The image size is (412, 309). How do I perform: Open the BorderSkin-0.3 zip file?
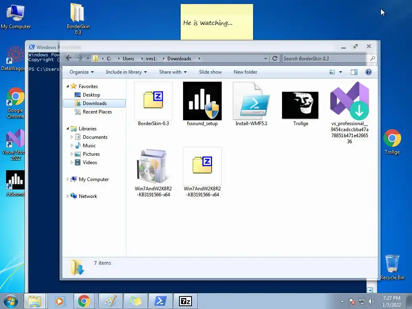point(153,104)
